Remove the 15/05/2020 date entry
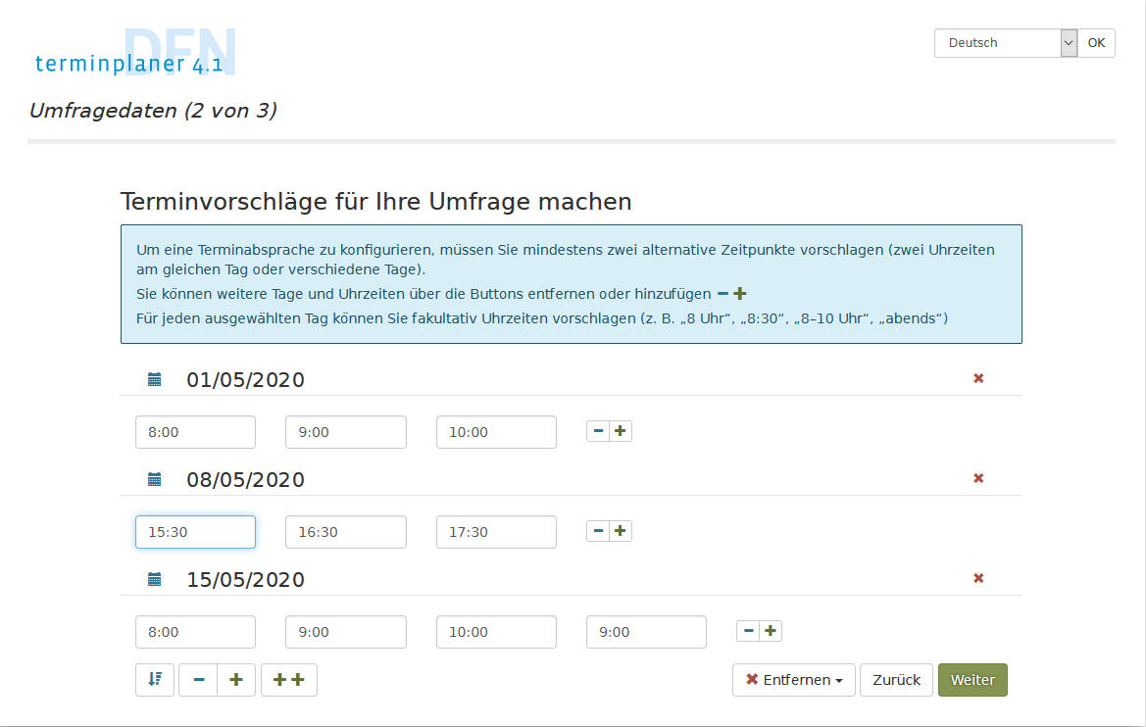Image resolution: width=1146 pixels, height=727 pixels. tap(977, 578)
